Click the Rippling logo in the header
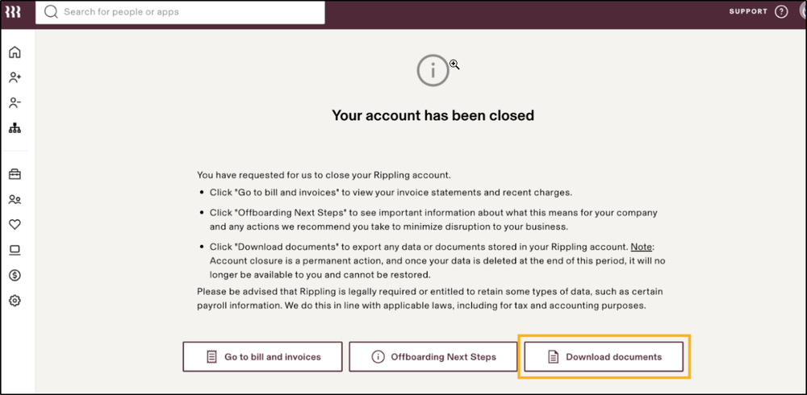Viewport: 807px width, 395px height. [x=14, y=12]
